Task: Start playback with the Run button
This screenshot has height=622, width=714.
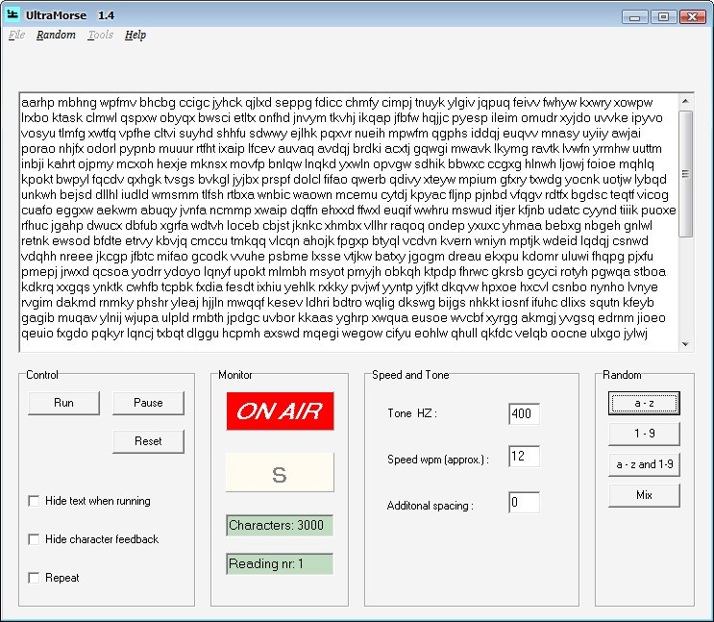Action: click(x=63, y=403)
